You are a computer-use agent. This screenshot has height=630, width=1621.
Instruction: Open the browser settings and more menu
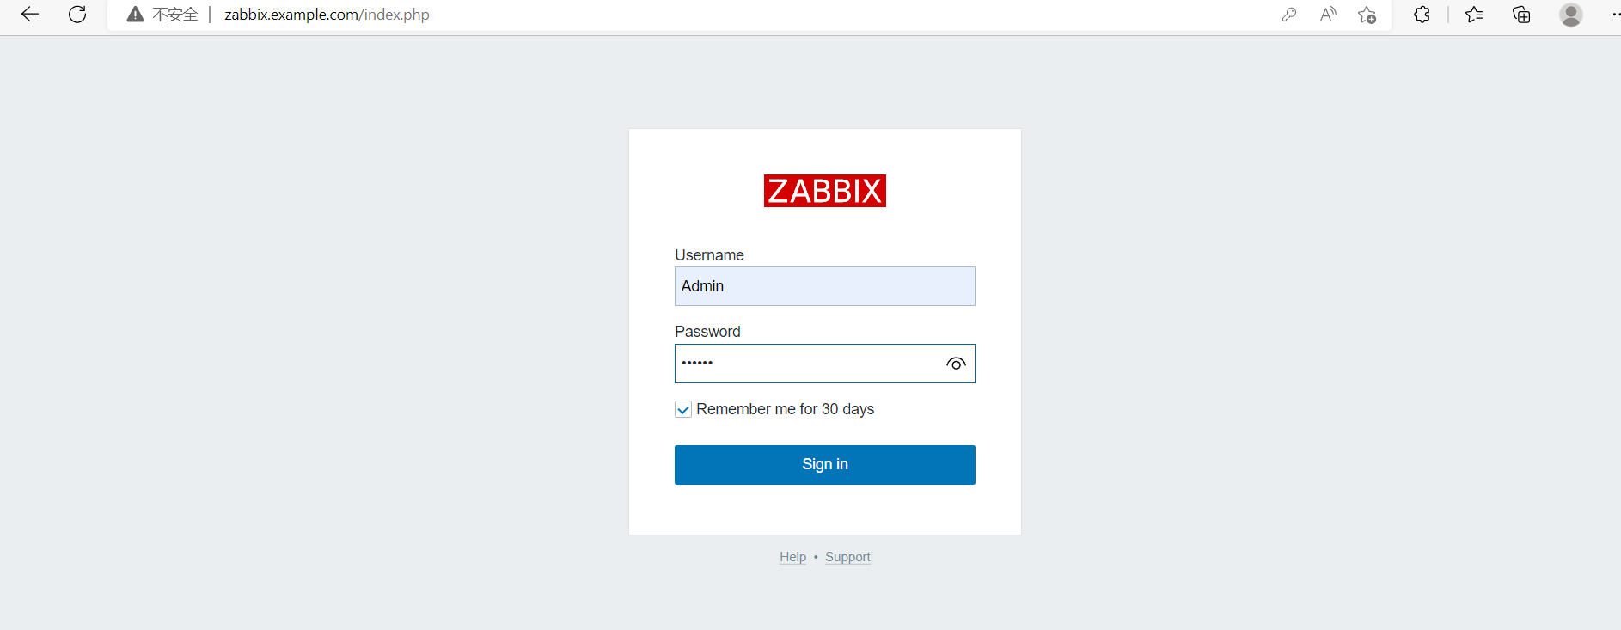[x=1614, y=15]
